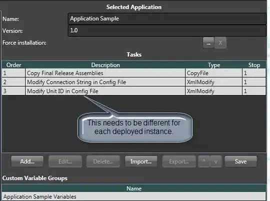Click the Version field showing 1.0
Screen dimensions: 270x201
point(167,31)
